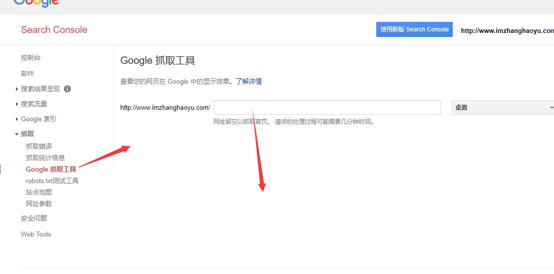Expand the 搜索流量 section triangle
554x274 pixels.
coord(17,104)
